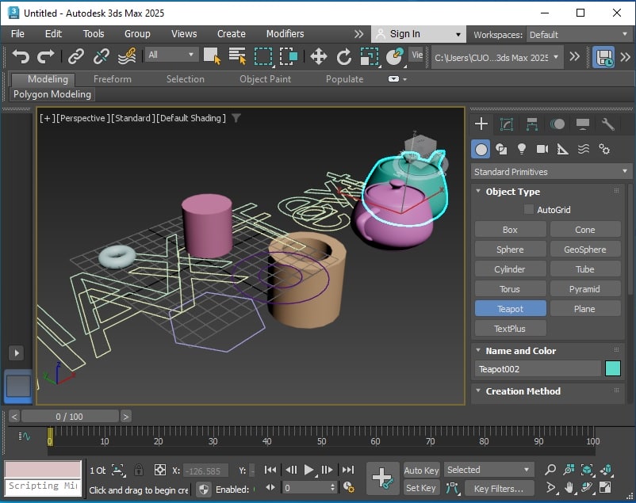Open the Create panel plus tab
The image size is (636, 503).
(x=481, y=124)
